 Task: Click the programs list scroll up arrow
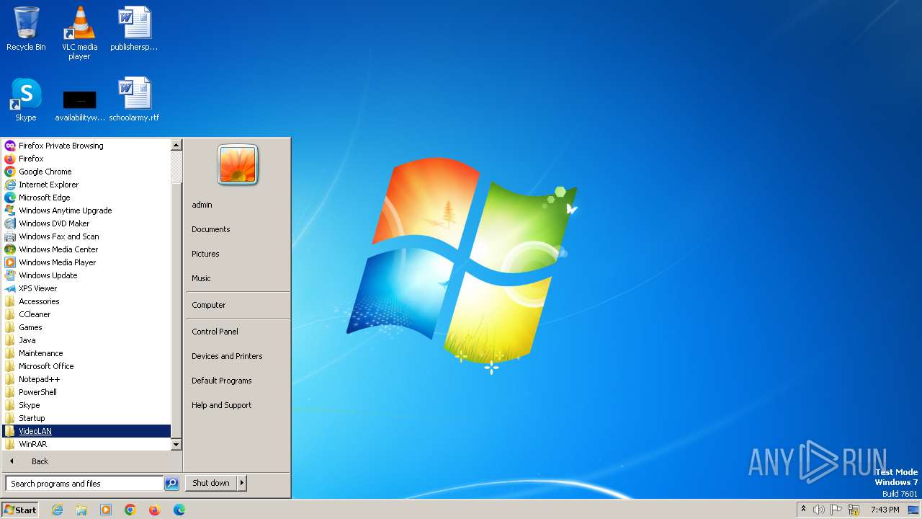tap(176, 145)
